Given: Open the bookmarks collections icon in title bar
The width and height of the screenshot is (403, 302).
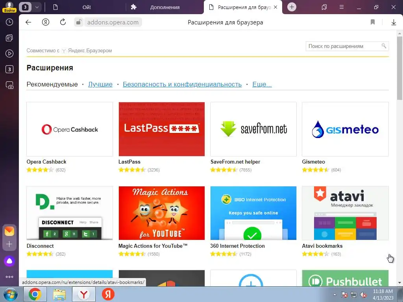Looking at the screenshot, I should 324,7.
